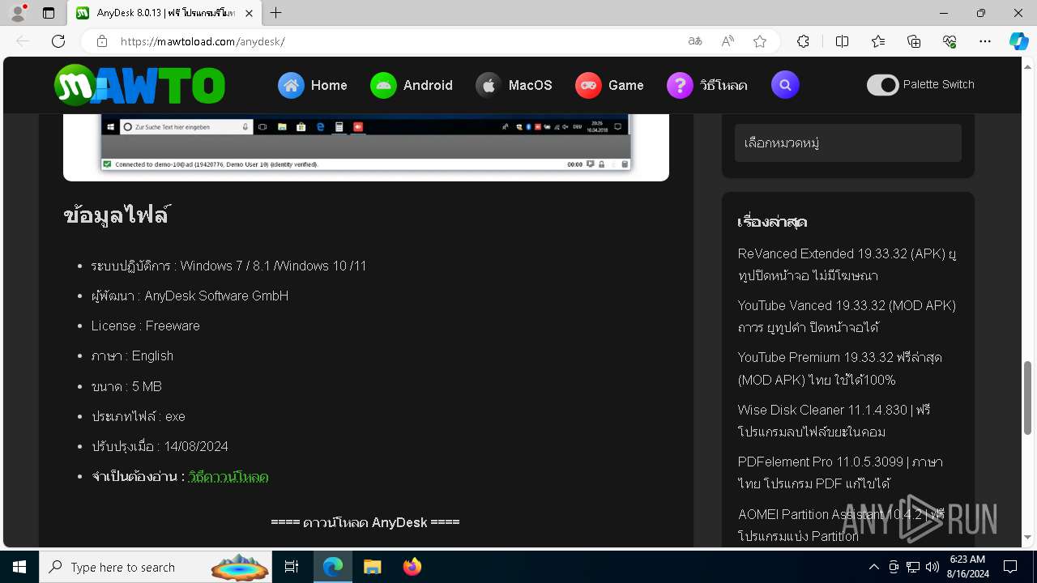Click the address bar URL
This screenshot has width=1037, height=583.
tap(203, 41)
